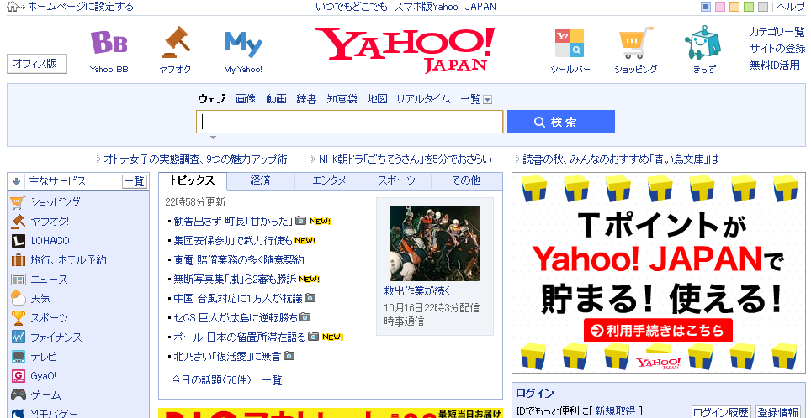811x418 pixels.
Task: Click the 一覧 button in 主なサービス header
Action: click(x=135, y=181)
